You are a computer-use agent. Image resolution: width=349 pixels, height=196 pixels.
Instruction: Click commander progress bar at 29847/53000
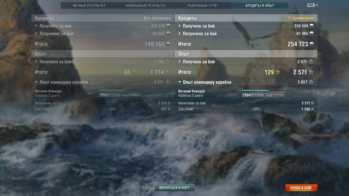[266, 90]
